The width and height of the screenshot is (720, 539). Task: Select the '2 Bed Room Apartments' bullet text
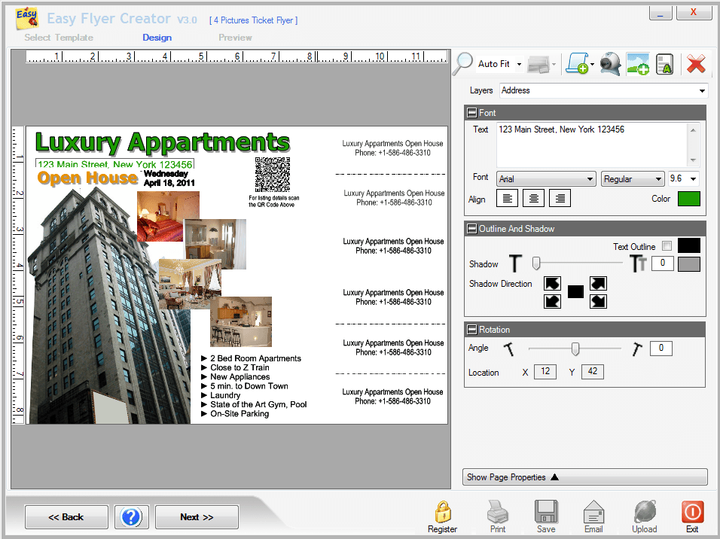click(255, 358)
